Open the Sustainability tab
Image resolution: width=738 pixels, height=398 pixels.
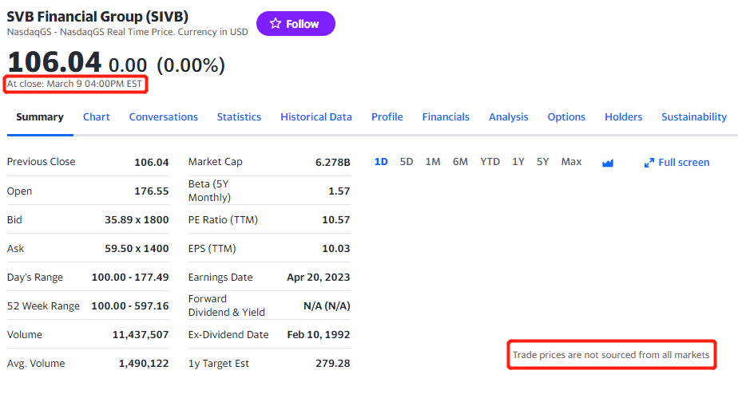tap(694, 117)
